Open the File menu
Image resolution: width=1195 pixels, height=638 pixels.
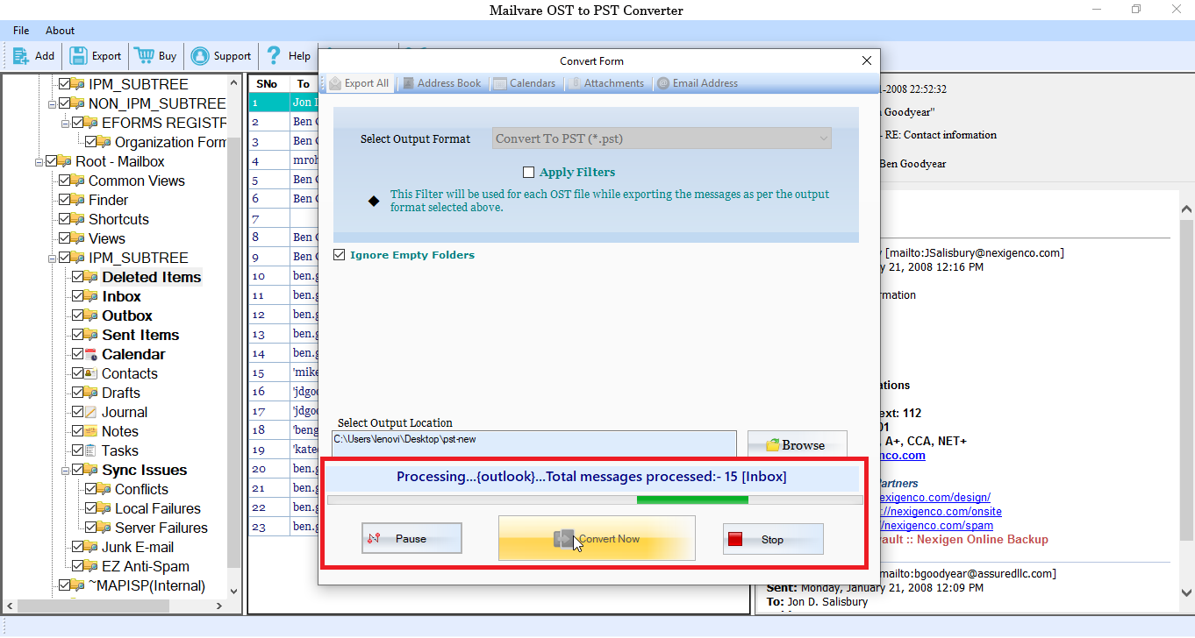pyautogui.click(x=21, y=31)
